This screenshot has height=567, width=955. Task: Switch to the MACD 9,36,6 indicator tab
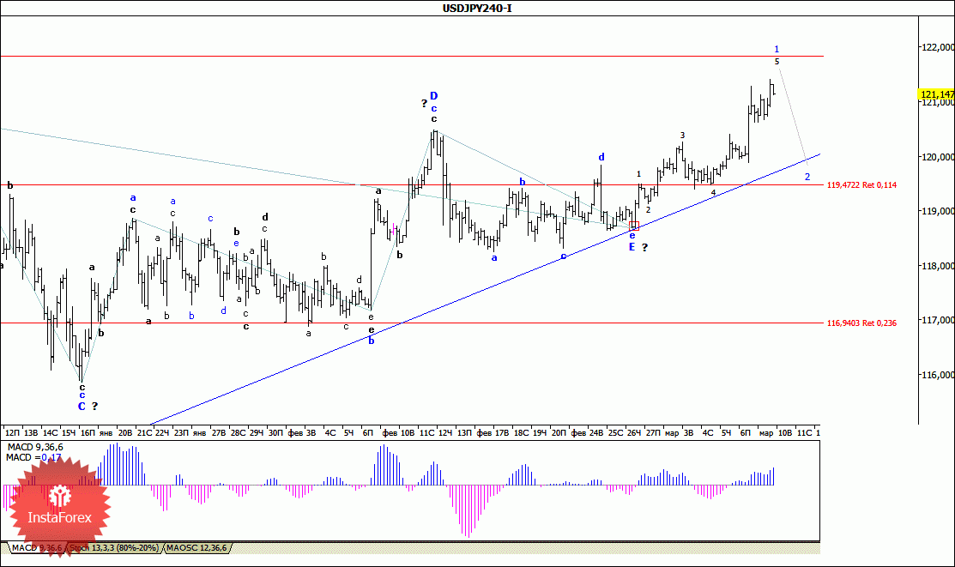click(37, 548)
